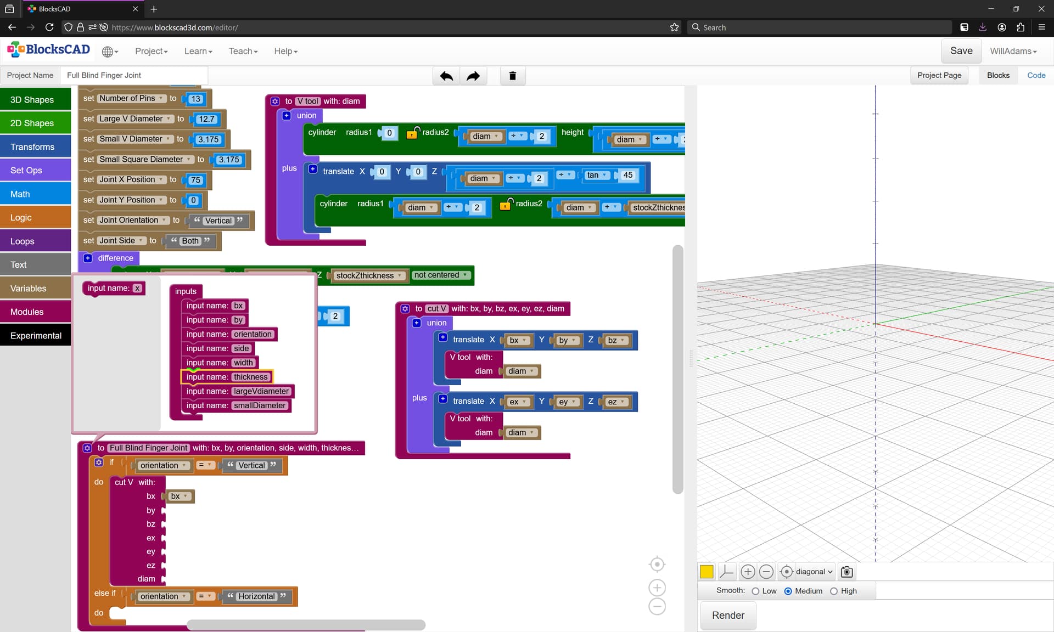Screen dimensions: 1054x632
Task: Toggle the axes display icon in viewer
Action: tap(726, 572)
